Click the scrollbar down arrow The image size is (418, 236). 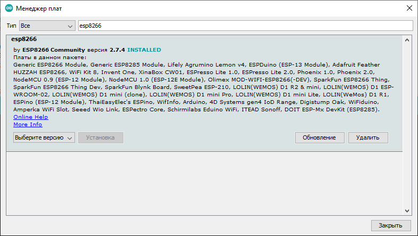[407, 210]
